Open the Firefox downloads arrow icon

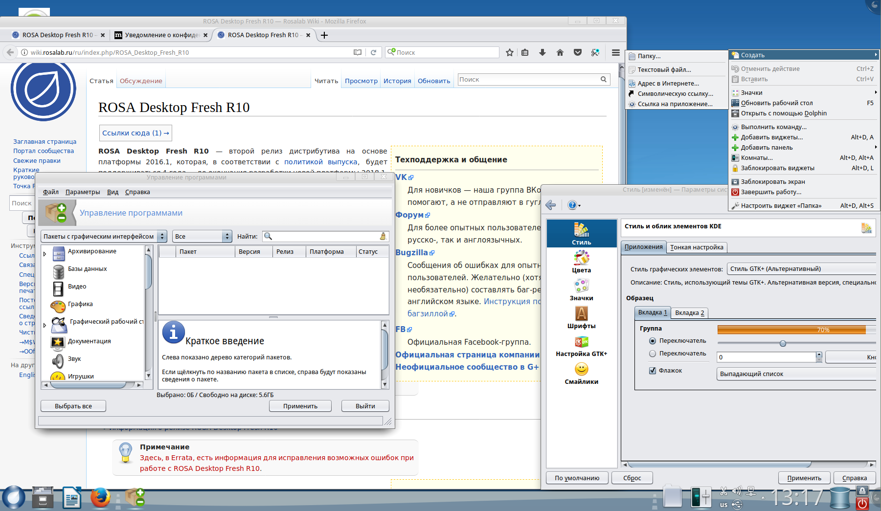point(542,52)
